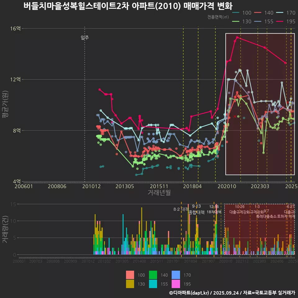The height and width of the screenshot is (298, 298).
Task: Click the salmon 100 swatch in bottom legend
Action: coord(130,275)
